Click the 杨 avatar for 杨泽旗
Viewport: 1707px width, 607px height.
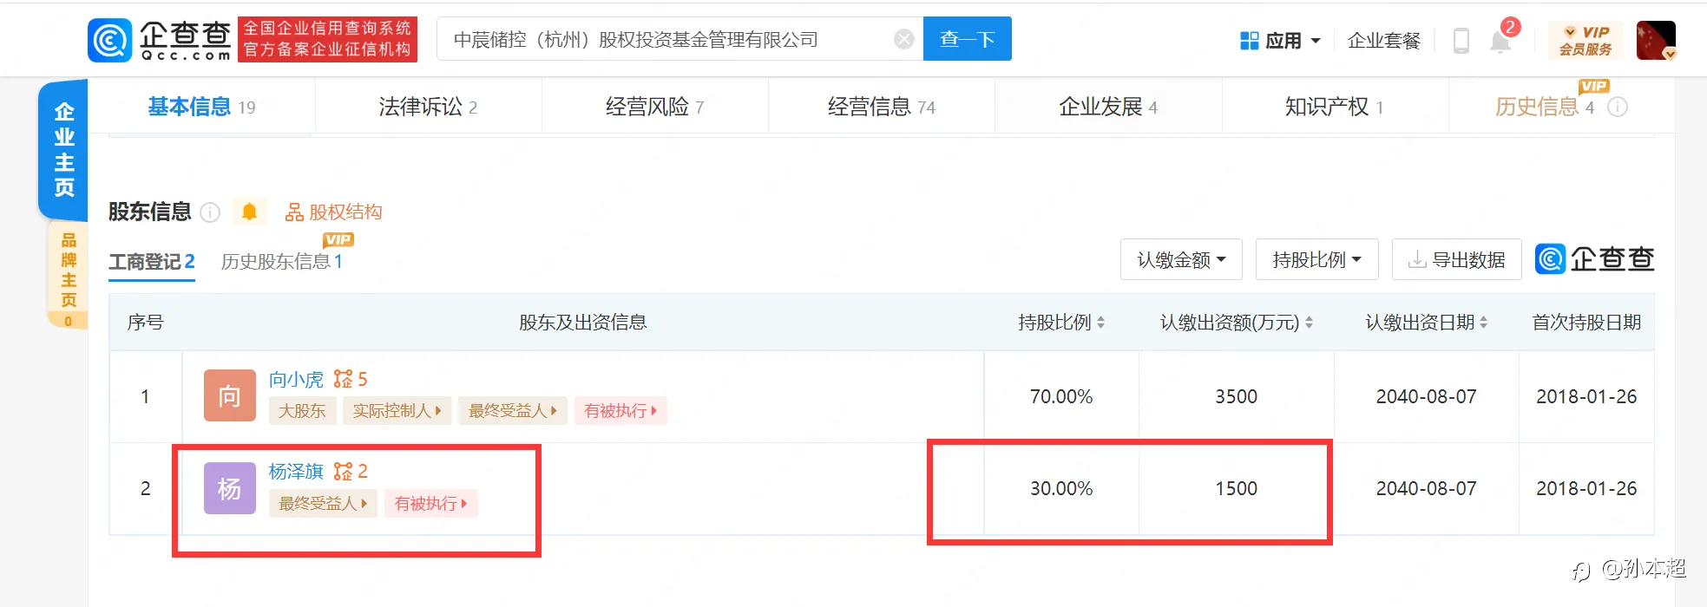(x=229, y=488)
